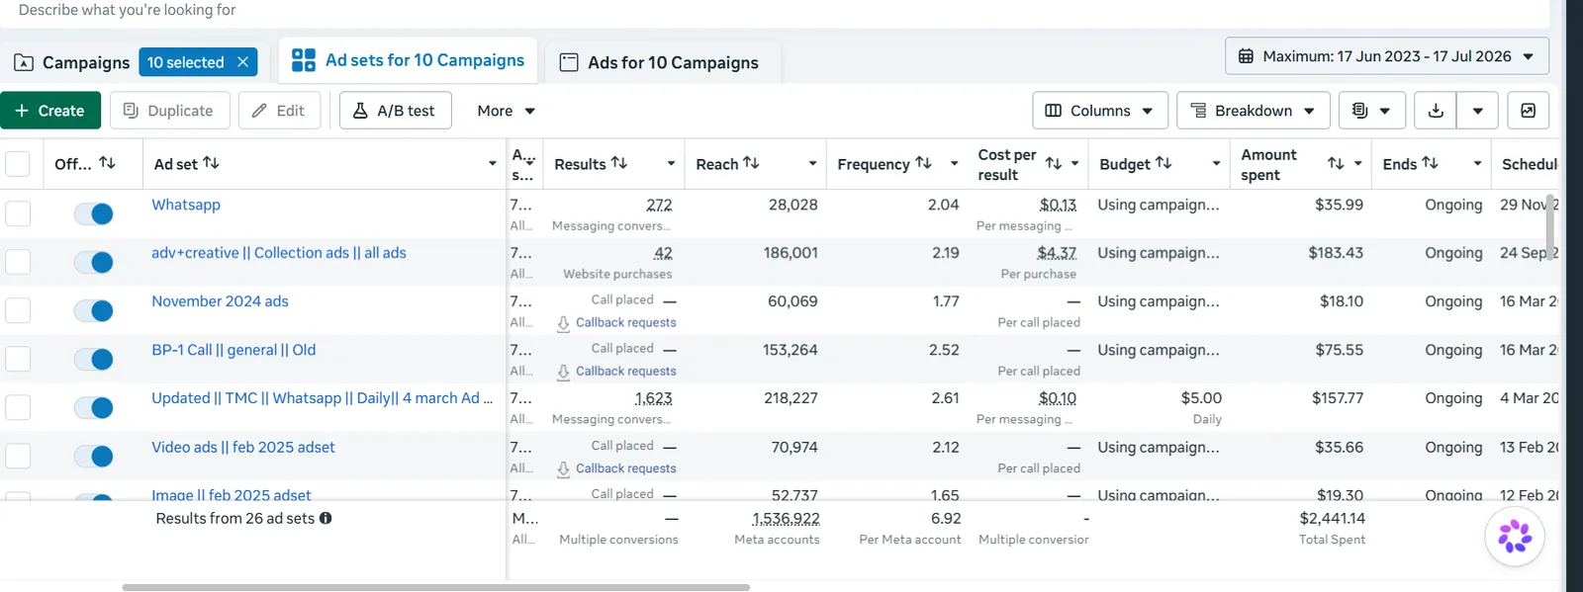This screenshot has width=1583, height=592.
Task: Clear the 10 selected campaigns filter
Action: click(242, 62)
